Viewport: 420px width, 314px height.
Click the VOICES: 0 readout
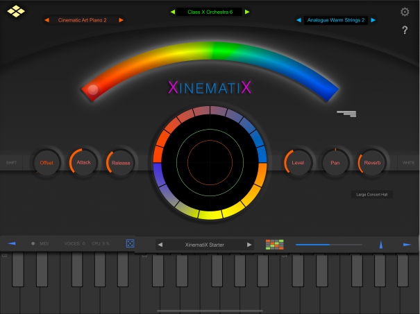(75, 243)
